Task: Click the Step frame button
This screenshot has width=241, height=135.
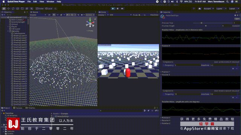Action: coord(122,9)
